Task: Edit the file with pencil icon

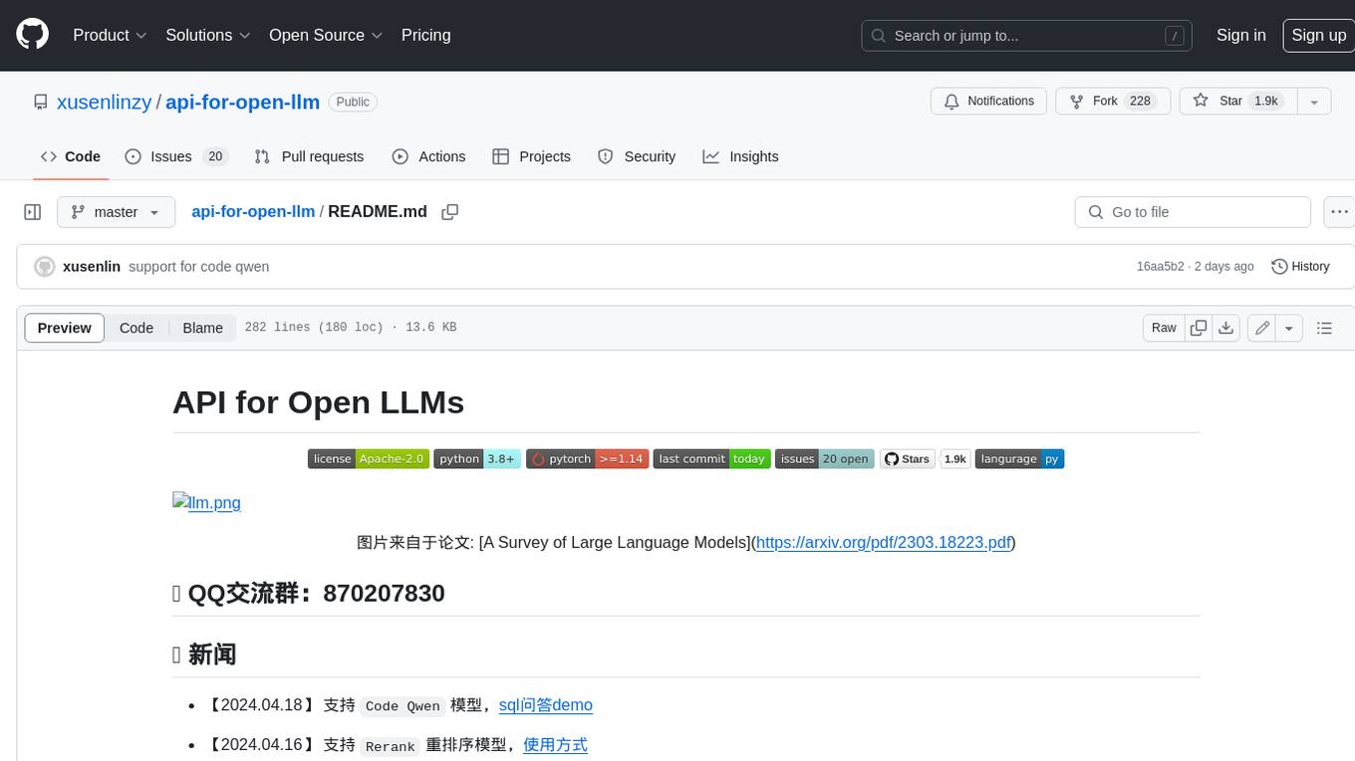Action: pyautogui.click(x=1262, y=328)
